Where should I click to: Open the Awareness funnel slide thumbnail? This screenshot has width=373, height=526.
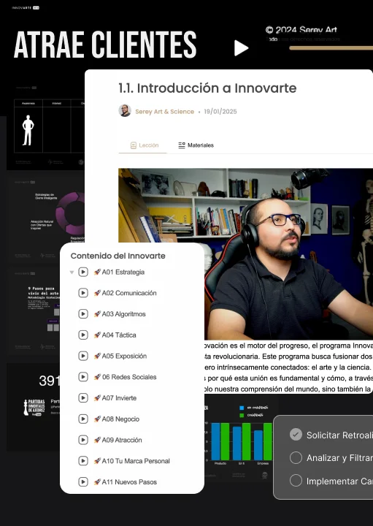pos(45,126)
